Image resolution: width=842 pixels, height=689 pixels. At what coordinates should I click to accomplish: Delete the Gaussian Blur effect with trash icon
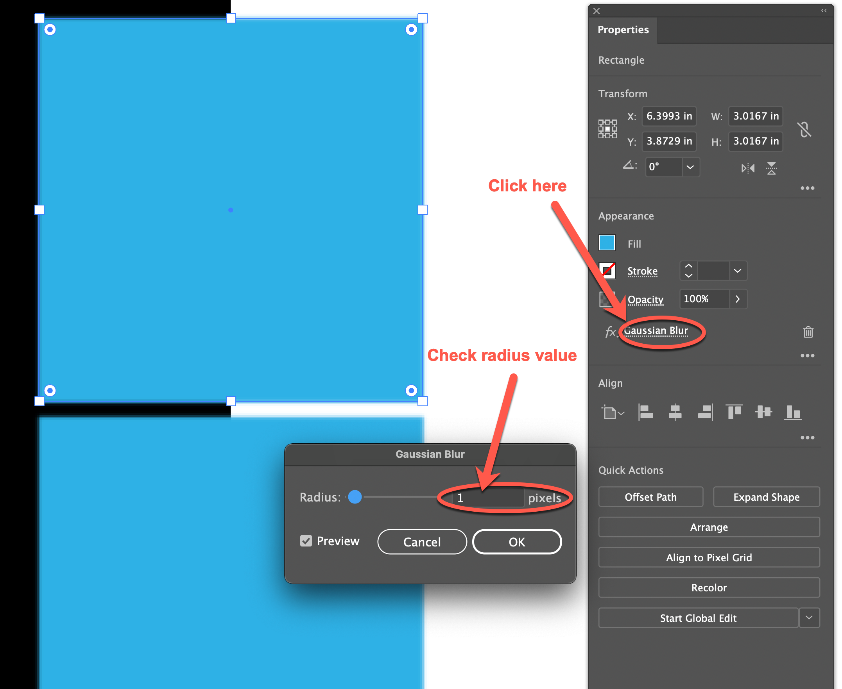pyautogui.click(x=808, y=332)
